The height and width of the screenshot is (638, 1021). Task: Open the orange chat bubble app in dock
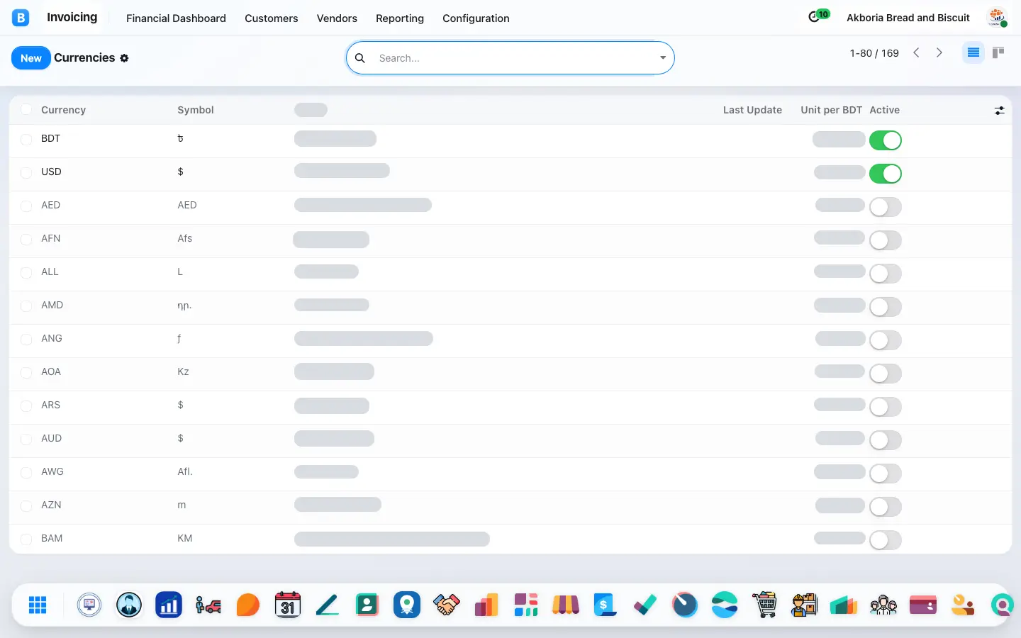point(248,605)
